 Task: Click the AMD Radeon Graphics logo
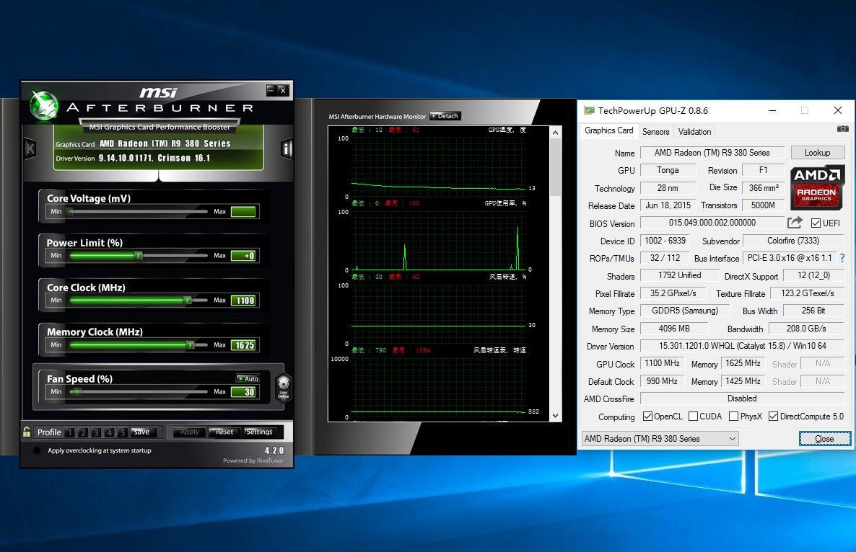(x=817, y=187)
